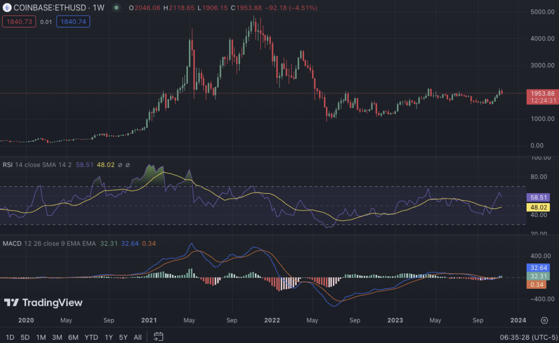Click the green market status dot

(x=116, y=8)
